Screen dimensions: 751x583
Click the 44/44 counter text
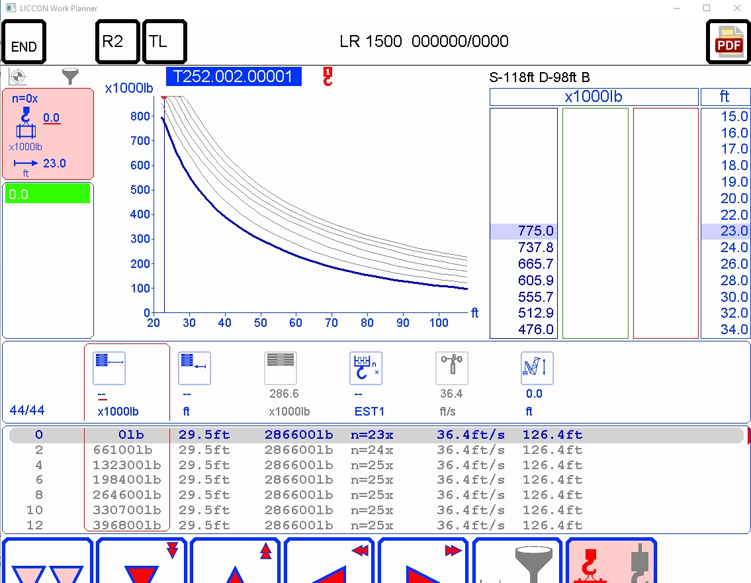(27, 410)
